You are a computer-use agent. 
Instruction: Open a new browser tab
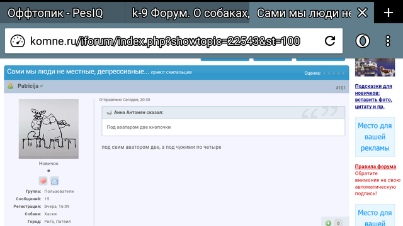click(x=389, y=13)
